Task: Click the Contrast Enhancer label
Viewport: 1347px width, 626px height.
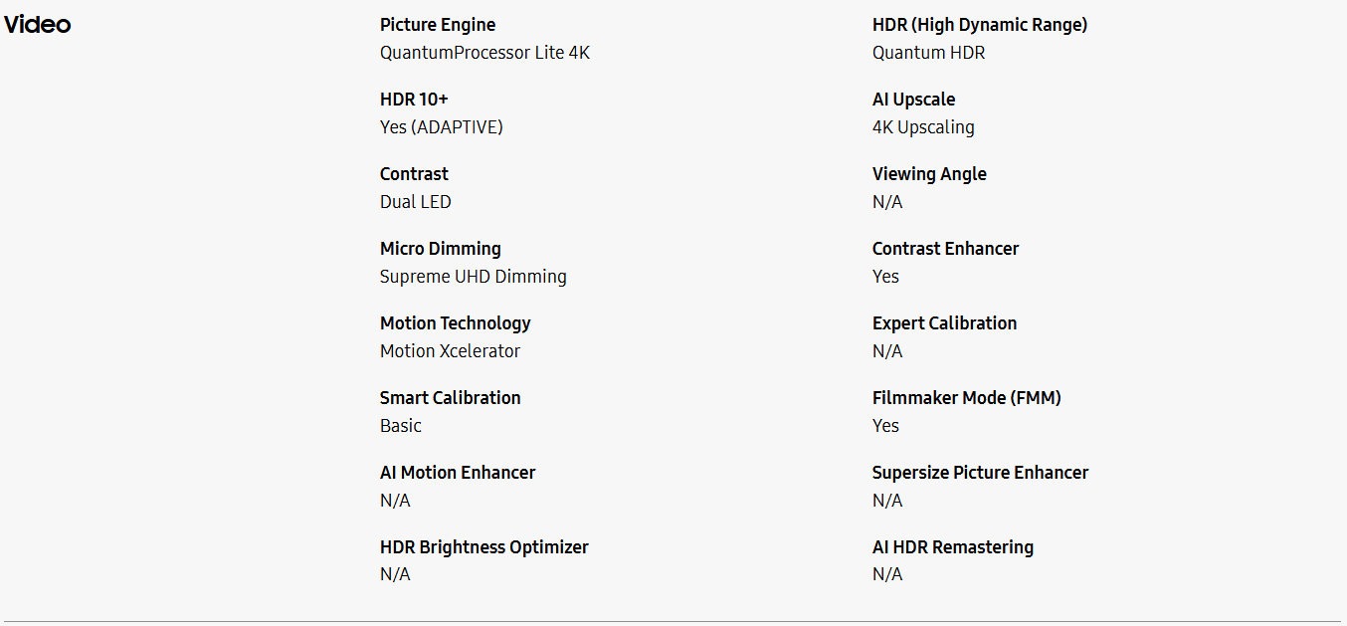Action: pyautogui.click(x=945, y=249)
